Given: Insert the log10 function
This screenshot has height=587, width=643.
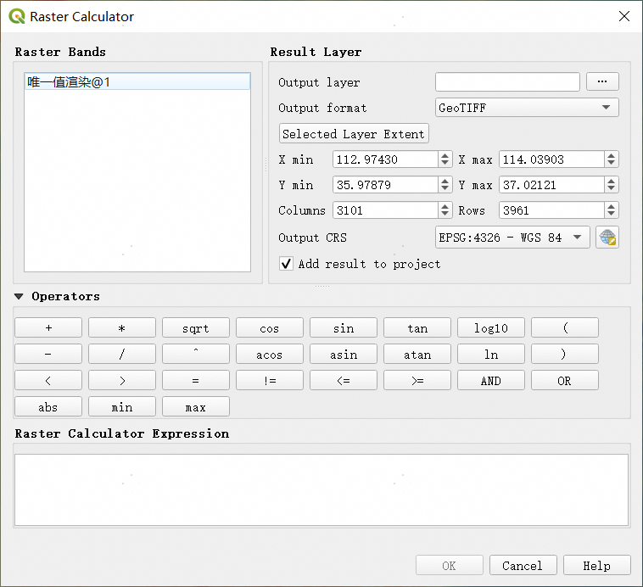Looking at the screenshot, I should coord(490,328).
